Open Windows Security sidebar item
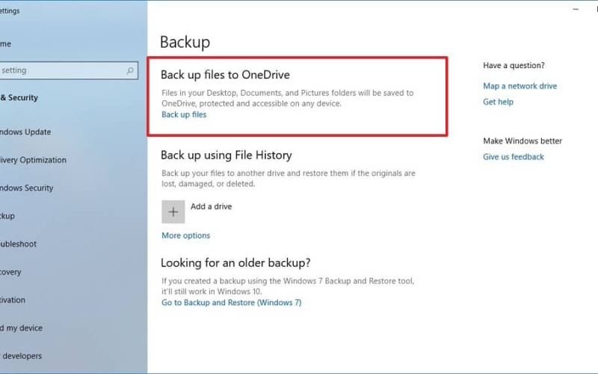Image resolution: width=598 pixels, height=374 pixels. (26, 188)
